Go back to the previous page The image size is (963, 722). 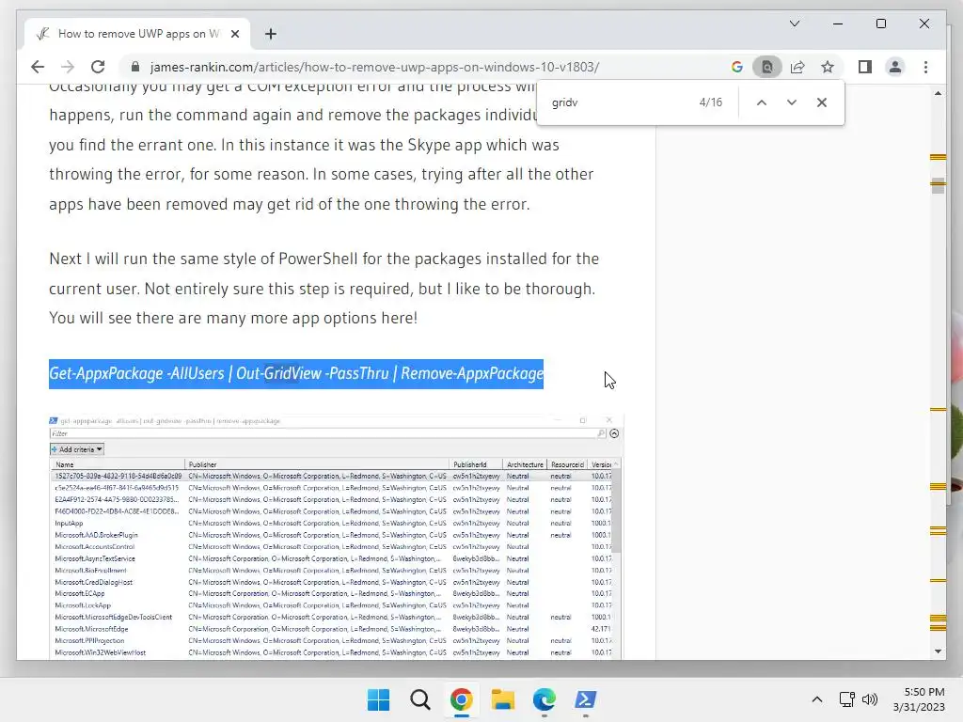coord(38,67)
